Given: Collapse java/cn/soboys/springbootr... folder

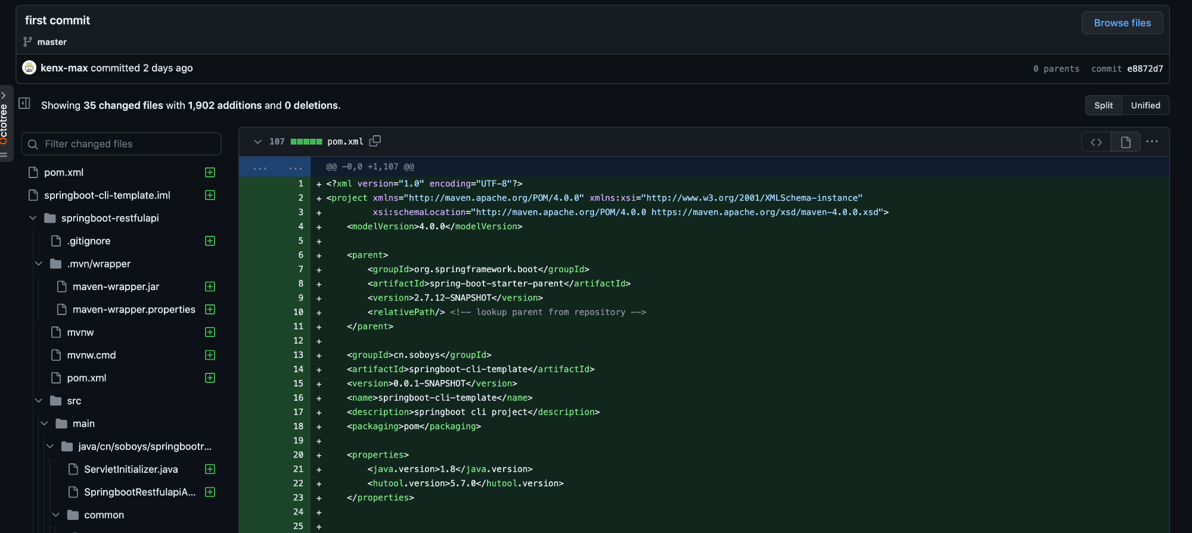Looking at the screenshot, I should pos(50,447).
